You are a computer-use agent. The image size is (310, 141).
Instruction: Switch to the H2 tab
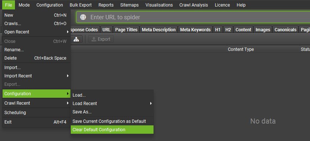click(x=228, y=30)
